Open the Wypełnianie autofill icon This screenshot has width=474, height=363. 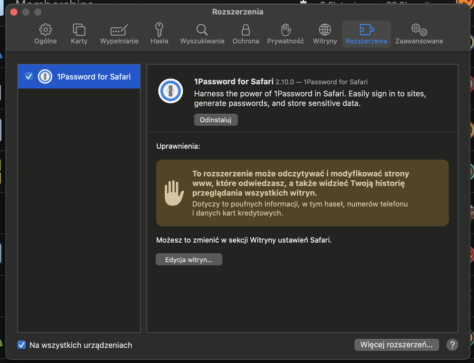(x=119, y=30)
